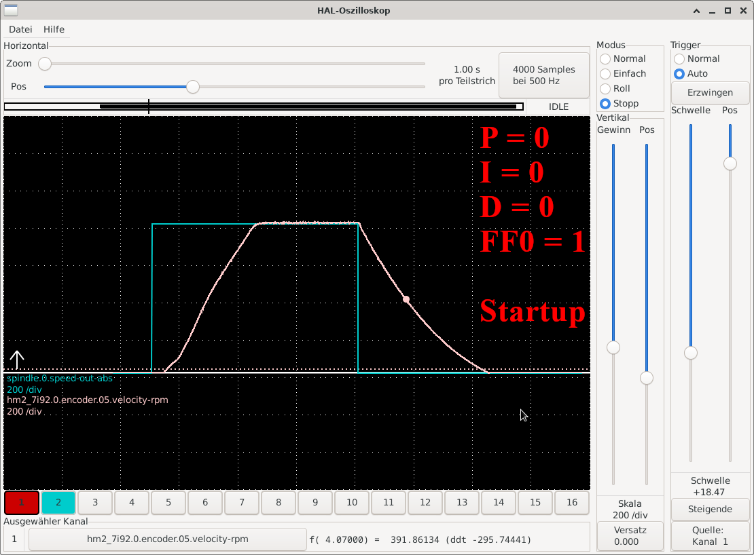The width and height of the screenshot is (754, 555).
Task: Select Normal trigger option
Action: tap(697, 58)
